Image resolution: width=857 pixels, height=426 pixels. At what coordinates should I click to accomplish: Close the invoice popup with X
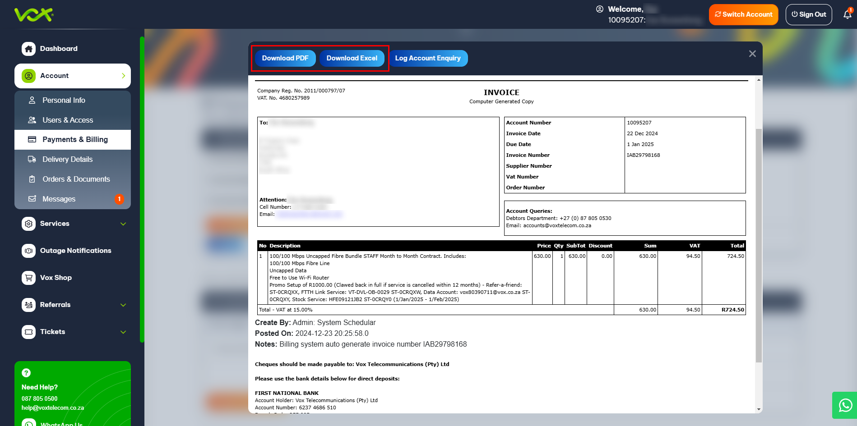coord(752,54)
